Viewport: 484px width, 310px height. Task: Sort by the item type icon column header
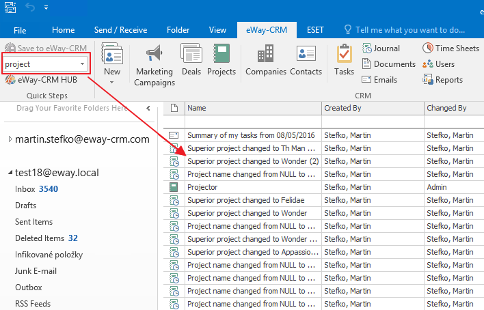(x=174, y=108)
